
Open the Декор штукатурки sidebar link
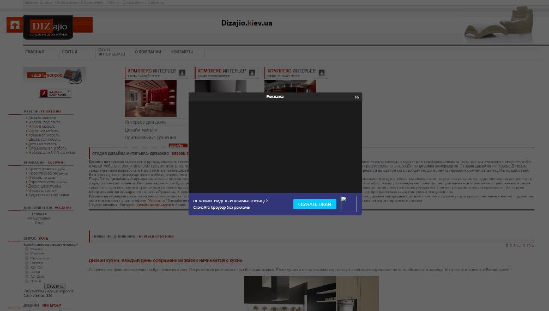point(45,186)
